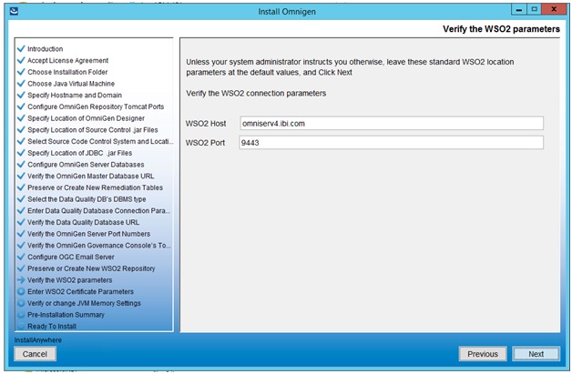Select the Verify the WSO2 parameters step
Viewport: 572px width, 374px height.
(x=69, y=280)
